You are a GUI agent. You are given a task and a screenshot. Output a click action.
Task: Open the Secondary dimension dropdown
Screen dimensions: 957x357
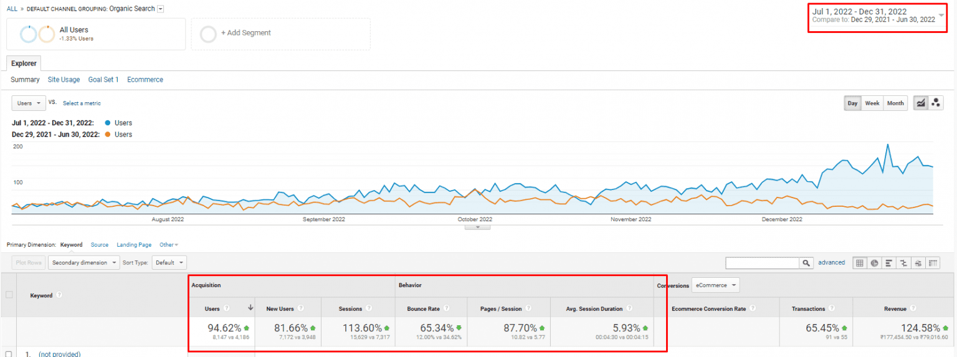click(x=83, y=263)
